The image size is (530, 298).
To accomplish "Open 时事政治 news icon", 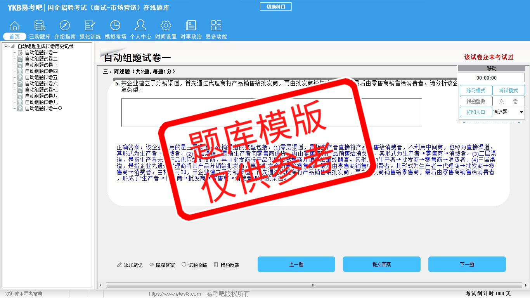I will point(191,26).
